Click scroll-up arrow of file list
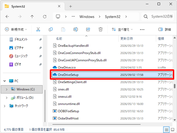 pos(175,38)
